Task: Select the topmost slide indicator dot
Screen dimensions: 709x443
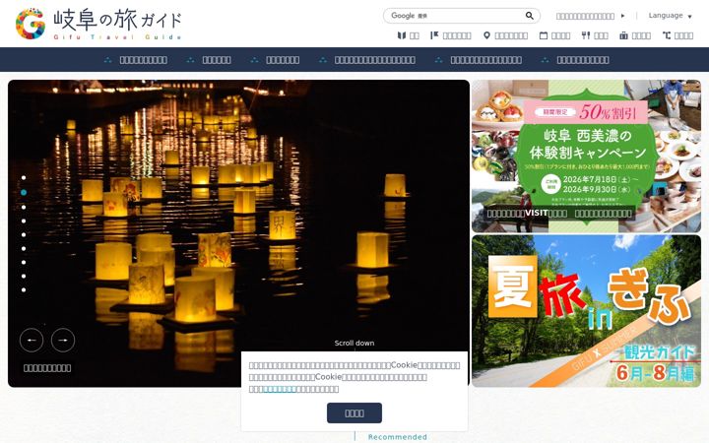Action: [24, 178]
